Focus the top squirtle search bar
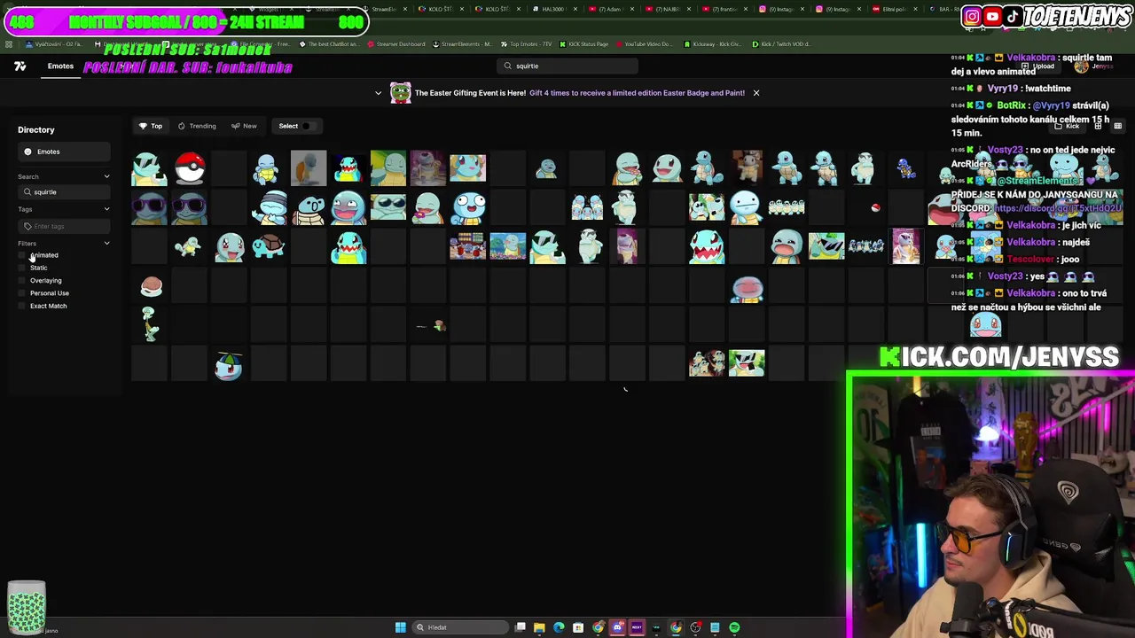1135x638 pixels. pos(567,66)
